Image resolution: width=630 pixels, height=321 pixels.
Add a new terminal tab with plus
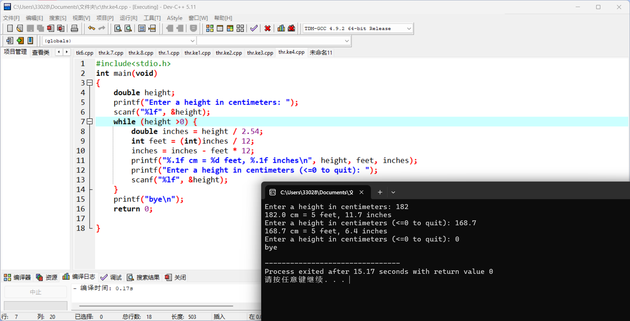point(380,192)
